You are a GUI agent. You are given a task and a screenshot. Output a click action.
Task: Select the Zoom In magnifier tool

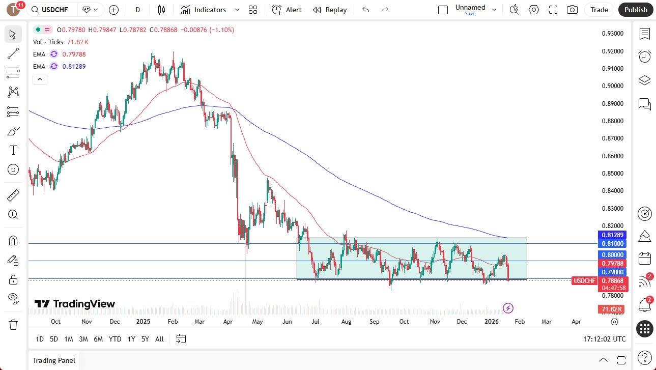(x=13, y=214)
